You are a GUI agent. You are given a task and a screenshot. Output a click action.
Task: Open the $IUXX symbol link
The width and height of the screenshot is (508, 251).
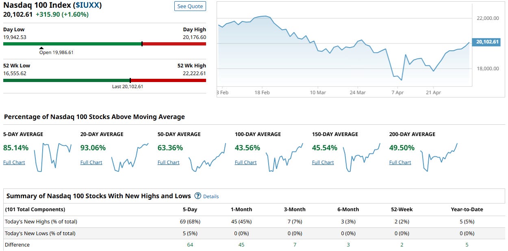pos(87,5)
